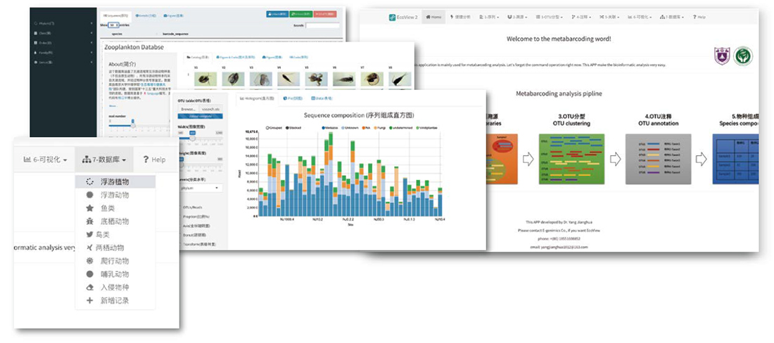Switch to the Sequence(序列) tab in back window
The width and height of the screenshot is (774, 343).
[115, 15]
